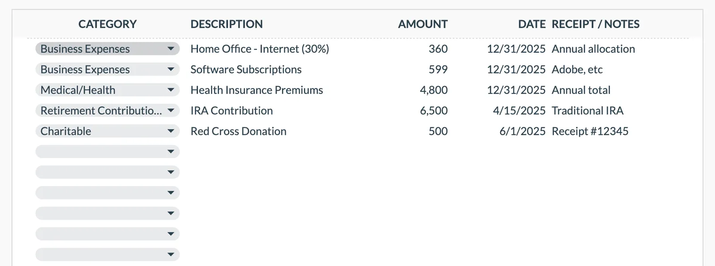Select the CATEGORY column header
This screenshot has width=715, height=266.
point(107,24)
